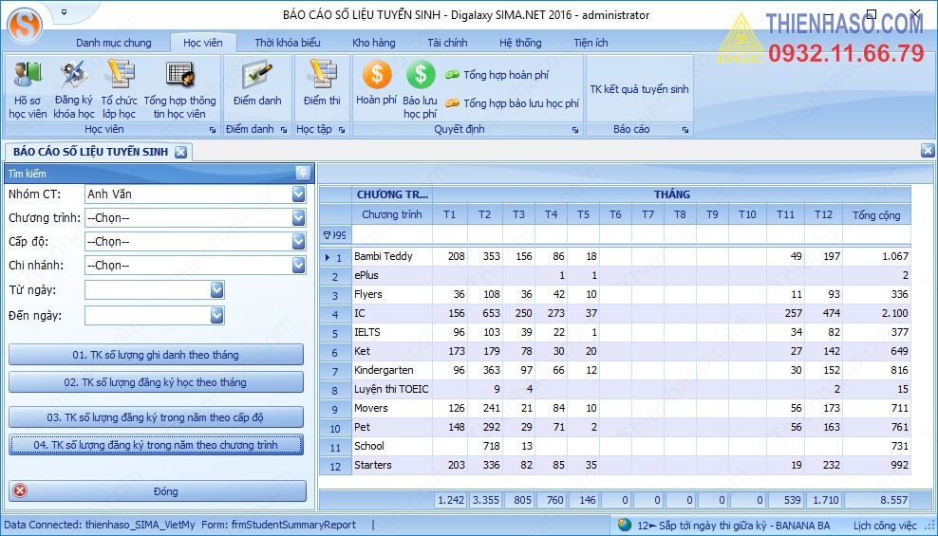This screenshot has width=938, height=536.
Task: Switch to Thời khóa biểu tab
Action: [288, 43]
